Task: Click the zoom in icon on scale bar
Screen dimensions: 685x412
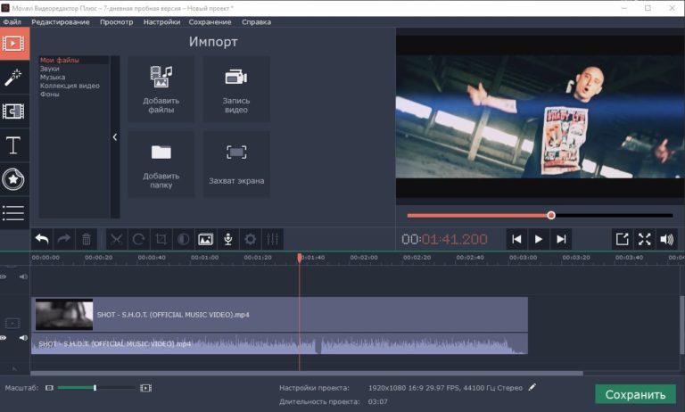Action: coord(146,388)
